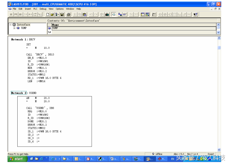Image resolution: width=229 pixels, height=163 pixels.
Task: Click the context Help arrow icon
Action: click(196, 15)
